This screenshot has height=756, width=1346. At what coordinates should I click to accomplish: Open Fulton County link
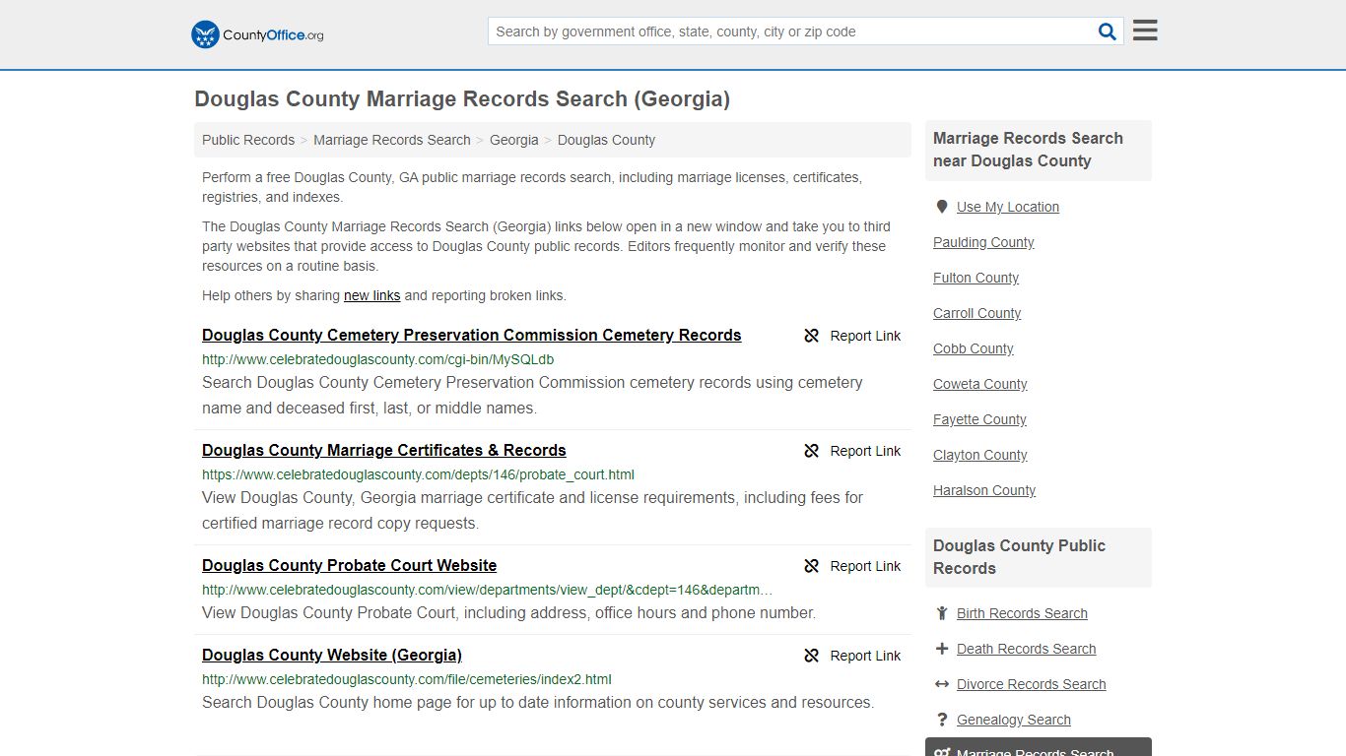coord(976,278)
